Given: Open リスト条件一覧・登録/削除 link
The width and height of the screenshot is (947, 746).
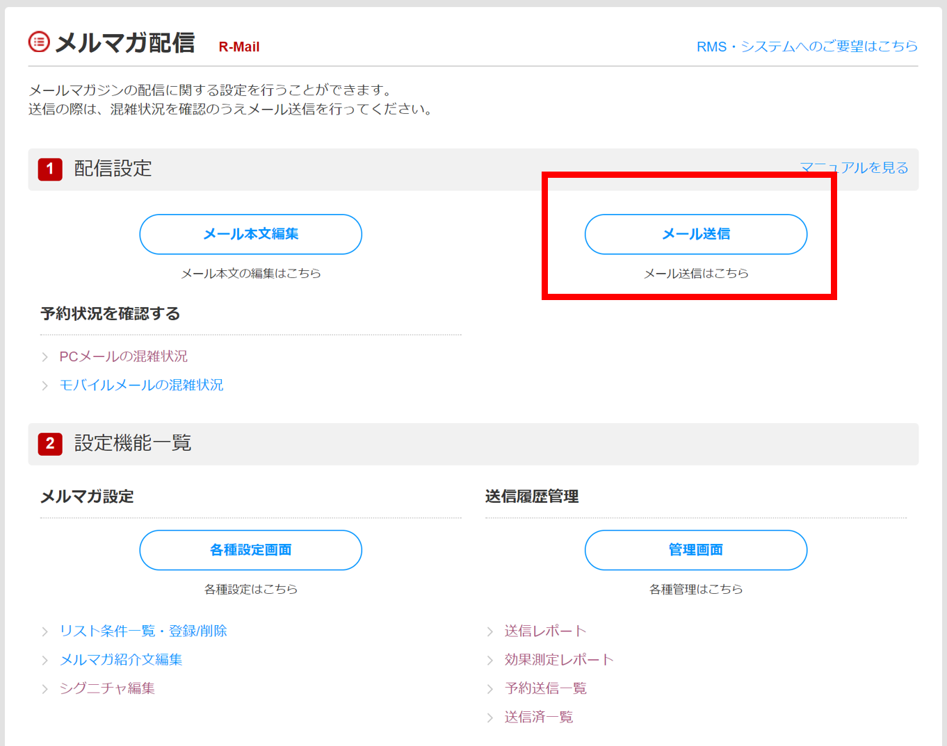Looking at the screenshot, I should pos(143,631).
